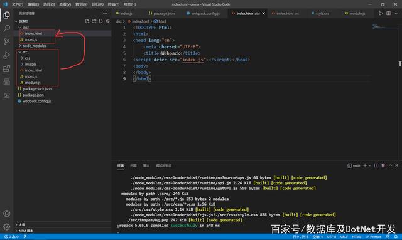Screen dimensions: 402x240
Task: Open editor more actions ellipsis menu
Action: 396,13
